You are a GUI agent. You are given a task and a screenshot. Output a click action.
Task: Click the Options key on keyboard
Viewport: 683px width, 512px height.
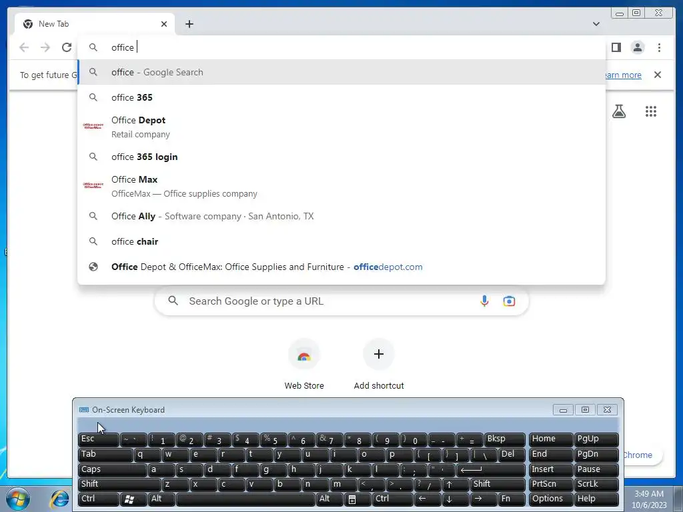pyautogui.click(x=550, y=499)
